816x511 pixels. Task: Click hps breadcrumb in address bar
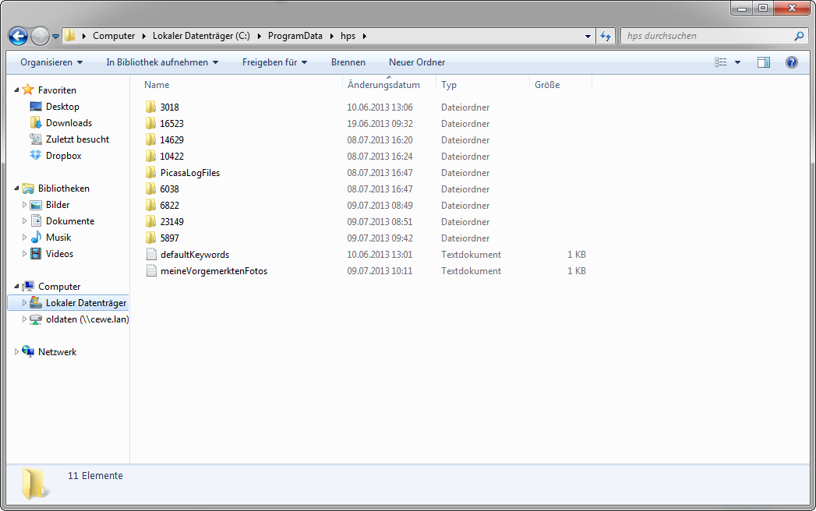pyautogui.click(x=348, y=36)
